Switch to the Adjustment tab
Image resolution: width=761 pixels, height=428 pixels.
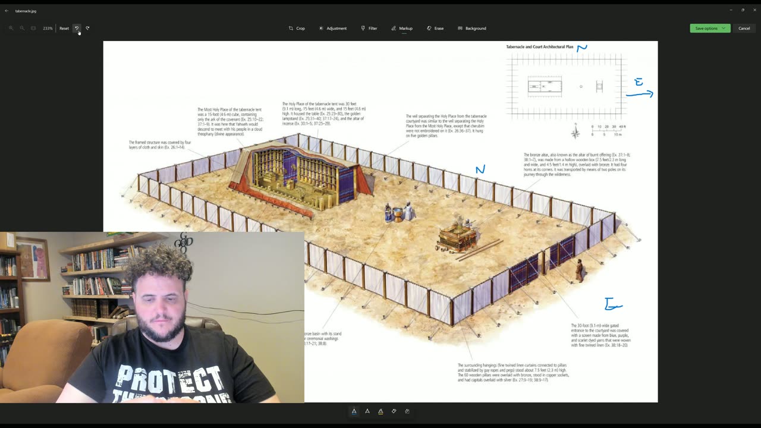pos(332,28)
